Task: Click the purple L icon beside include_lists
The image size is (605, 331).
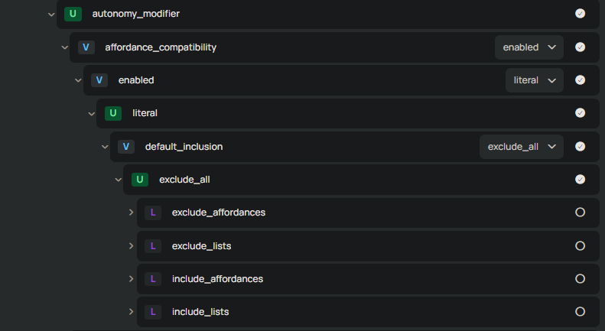Action: coord(153,312)
